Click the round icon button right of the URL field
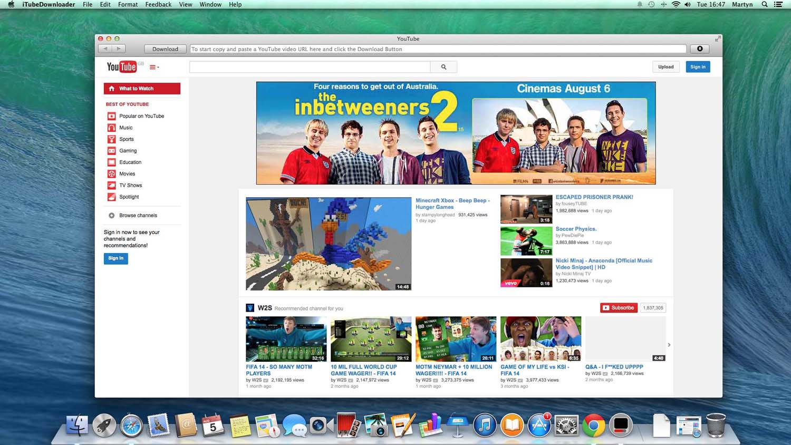This screenshot has height=445, width=791. [x=700, y=49]
